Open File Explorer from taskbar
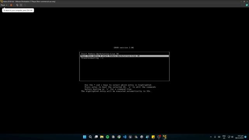The width and height of the screenshot is (249, 140). click(x=102, y=137)
